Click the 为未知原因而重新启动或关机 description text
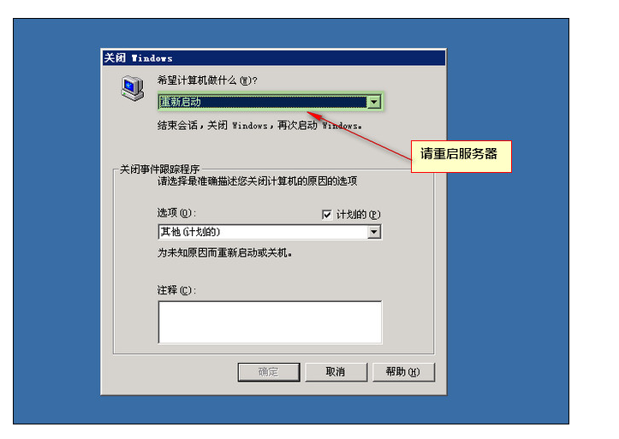The image size is (619, 439). [x=224, y=252]
